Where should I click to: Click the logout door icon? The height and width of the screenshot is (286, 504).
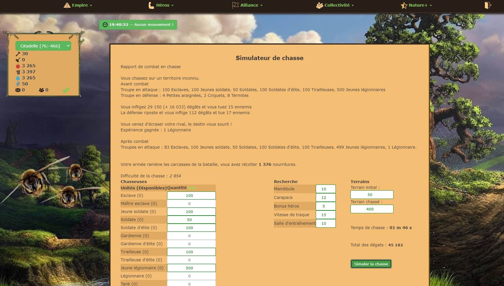tap(488, 5)
